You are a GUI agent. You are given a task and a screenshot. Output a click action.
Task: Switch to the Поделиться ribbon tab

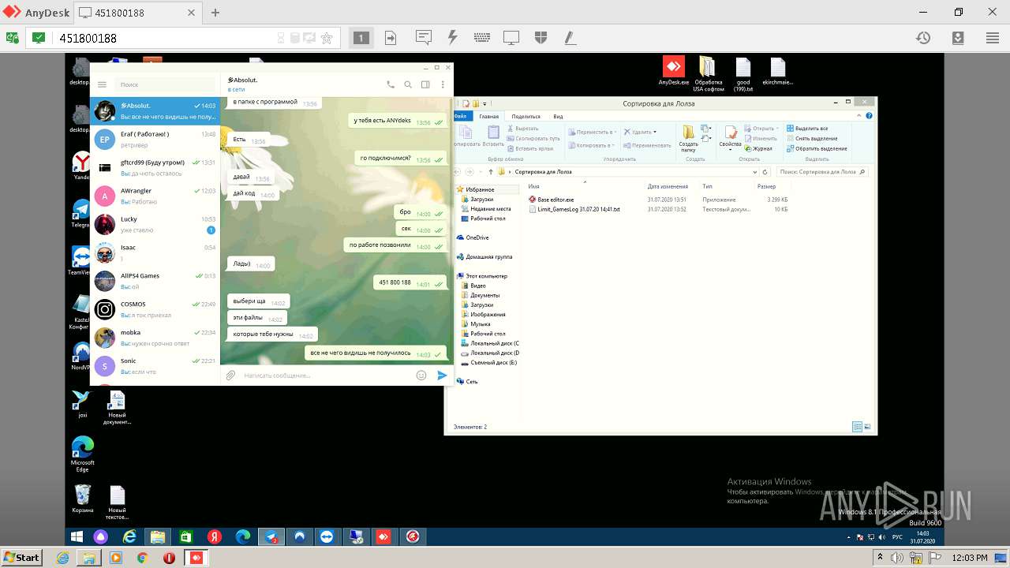pyautogui.click(x=526, y=117)
